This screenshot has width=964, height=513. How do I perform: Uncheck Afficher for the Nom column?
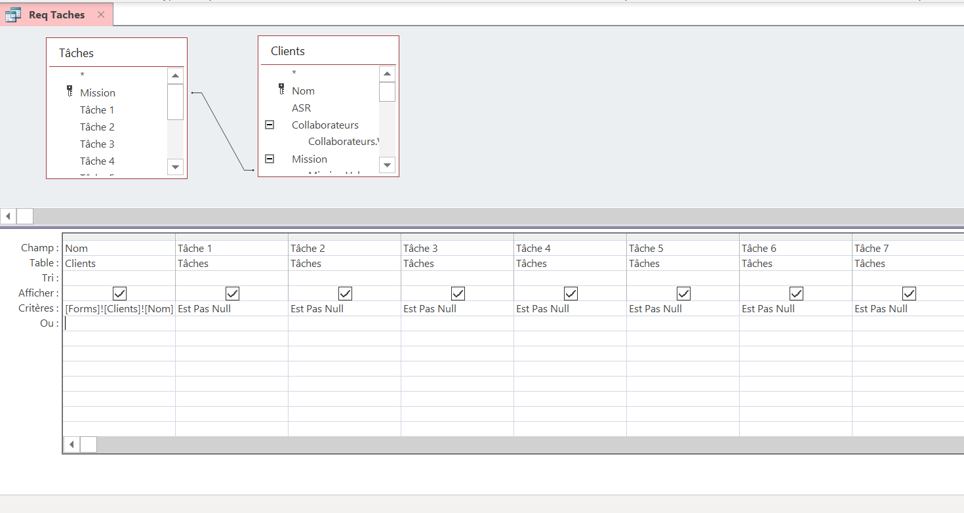(x=119, y=293)
